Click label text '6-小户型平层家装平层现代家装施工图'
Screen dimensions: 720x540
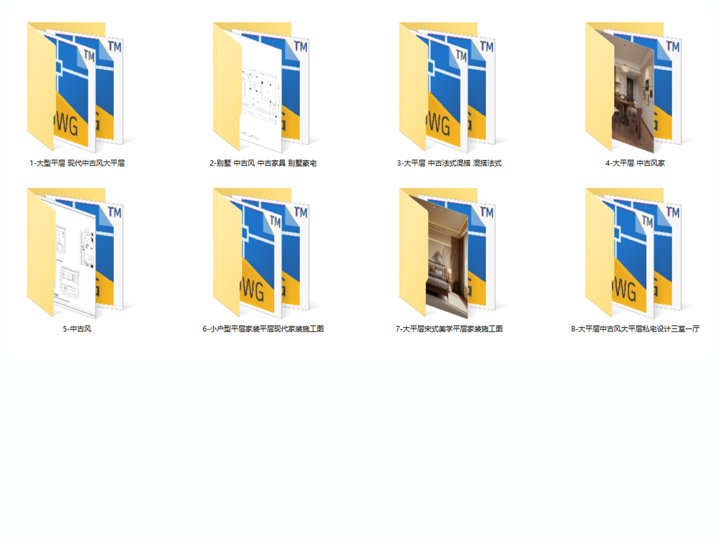coord(263,329)
